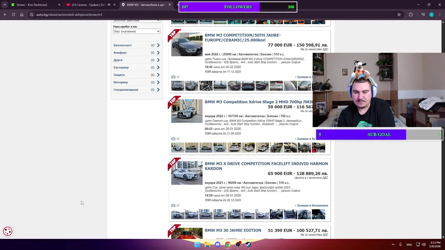Expand the Специализирани filter section

[137, 90]
